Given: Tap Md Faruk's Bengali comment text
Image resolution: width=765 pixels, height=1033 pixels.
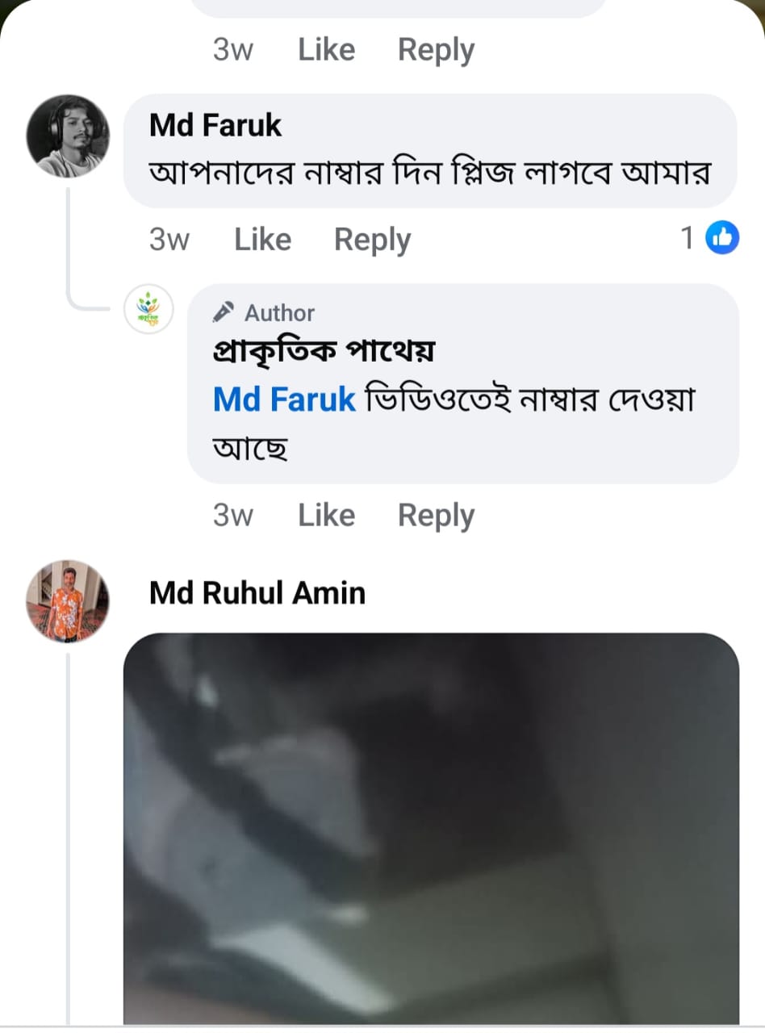Looking at the screenshot, I should click(429, 172).
